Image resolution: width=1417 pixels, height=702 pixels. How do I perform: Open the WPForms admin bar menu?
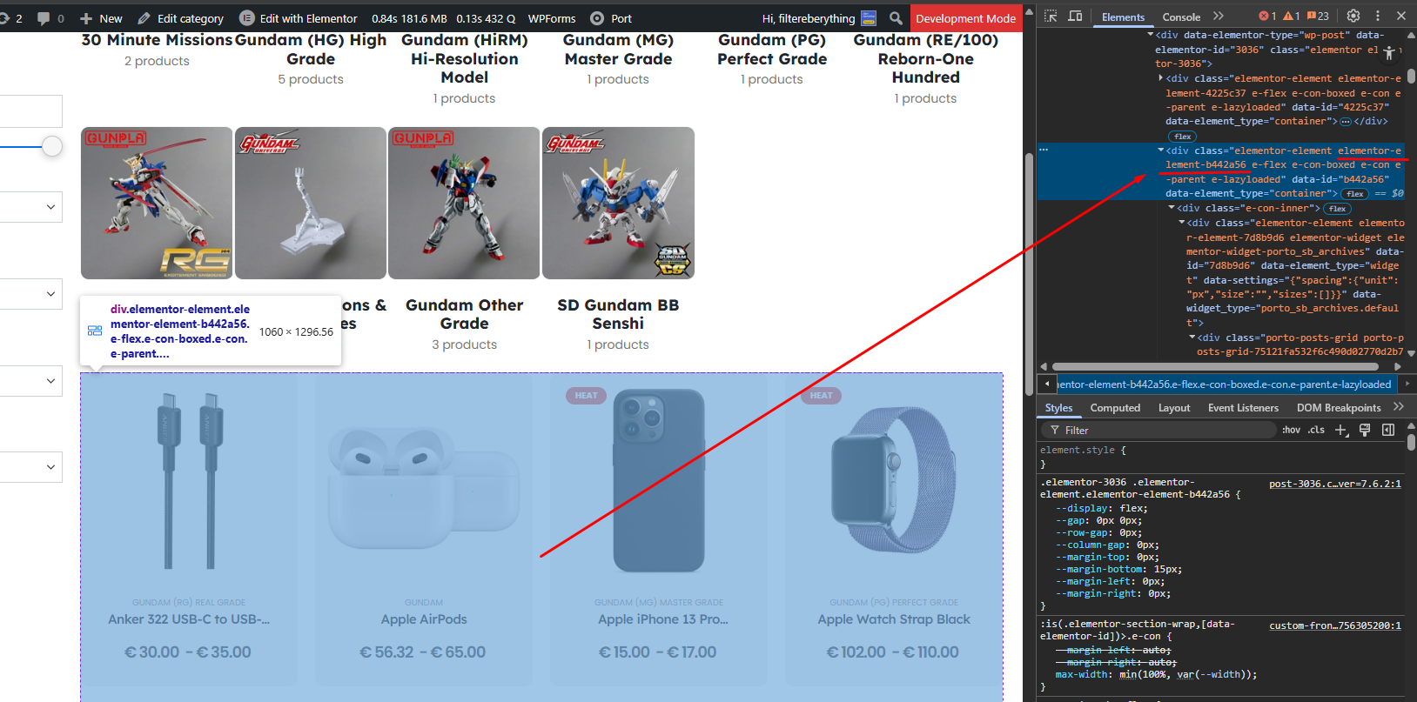[x=552, y=18]
